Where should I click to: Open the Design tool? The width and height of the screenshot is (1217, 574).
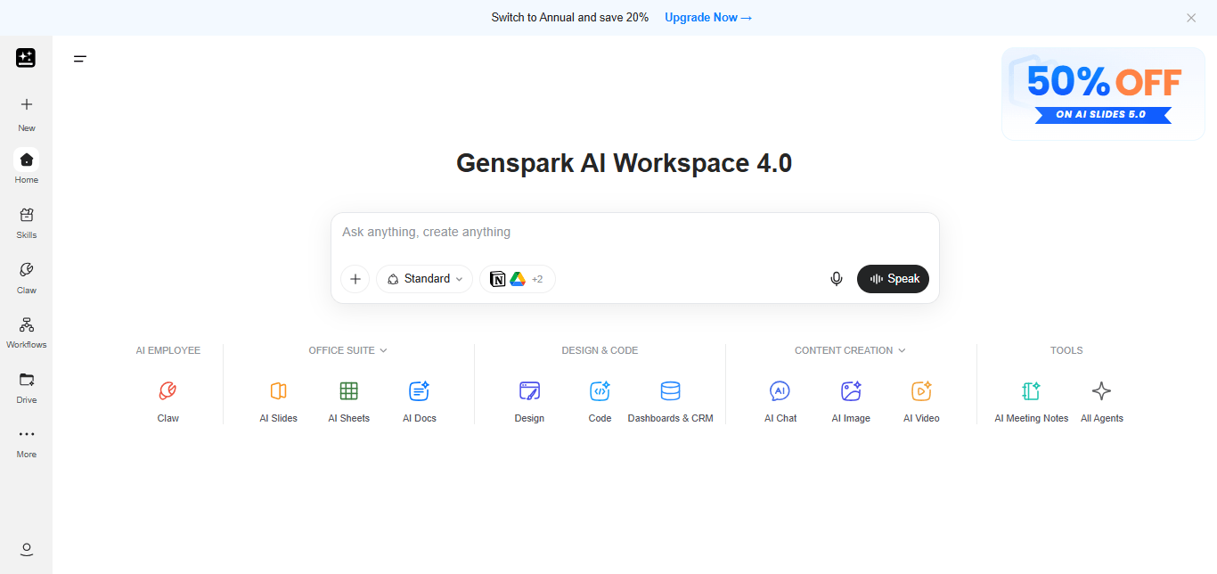[529, 401]
